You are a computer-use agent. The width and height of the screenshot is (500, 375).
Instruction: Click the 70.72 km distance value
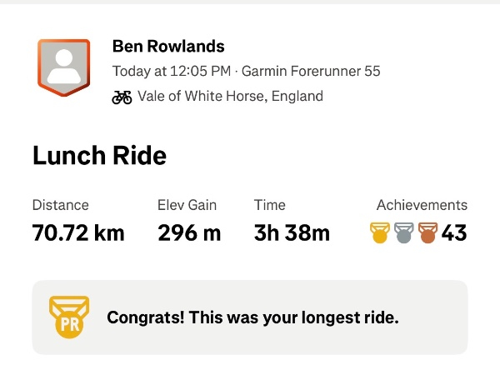pos(78,233)
